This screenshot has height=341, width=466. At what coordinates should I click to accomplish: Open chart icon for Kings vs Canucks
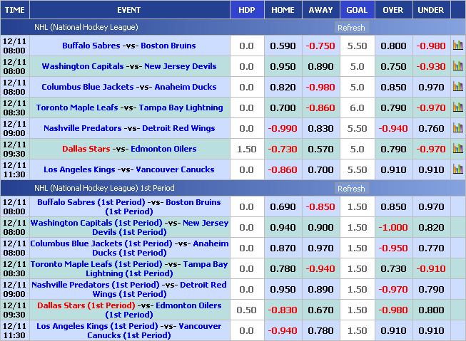(457, 169)
